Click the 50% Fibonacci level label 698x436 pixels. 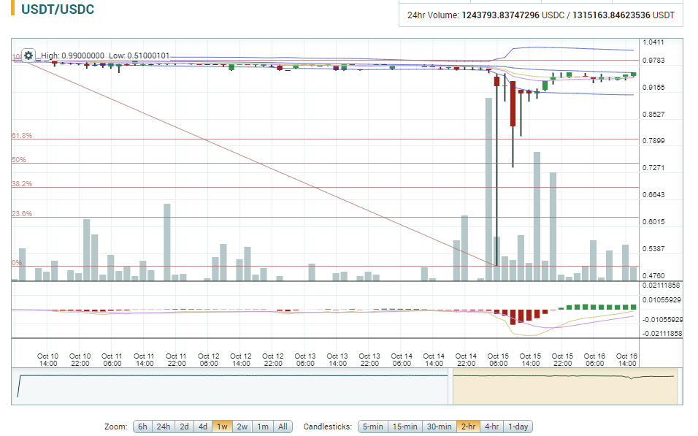coord(19,160)
